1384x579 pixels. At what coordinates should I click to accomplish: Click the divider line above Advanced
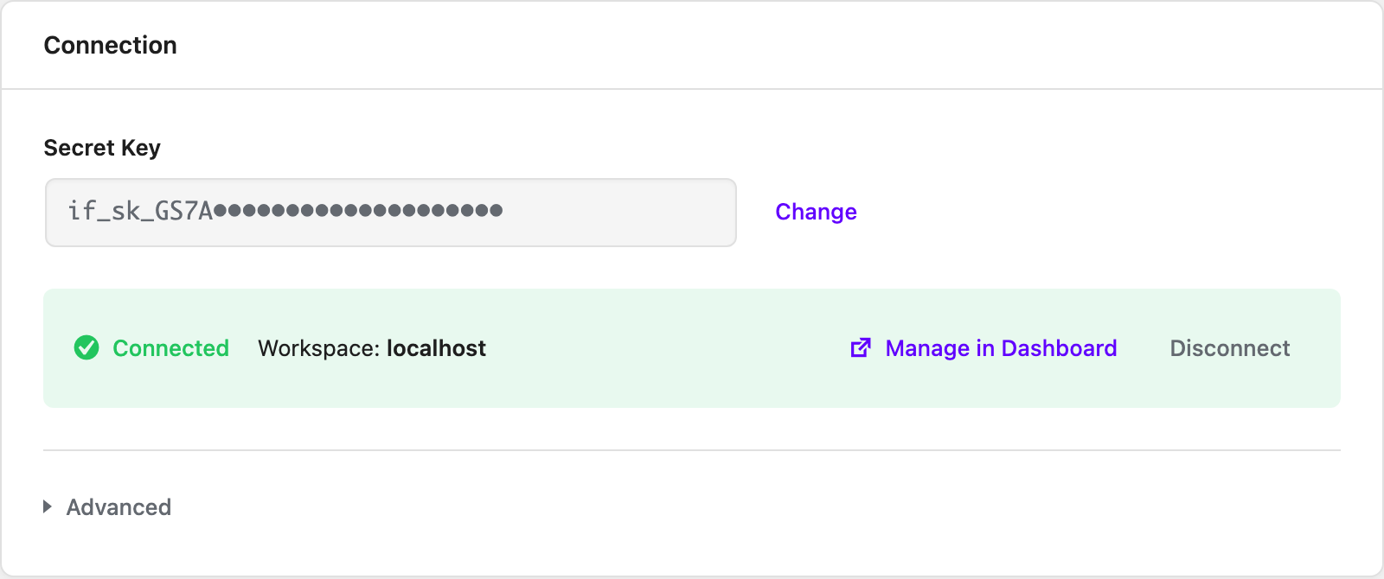click(x=692, y=450)
